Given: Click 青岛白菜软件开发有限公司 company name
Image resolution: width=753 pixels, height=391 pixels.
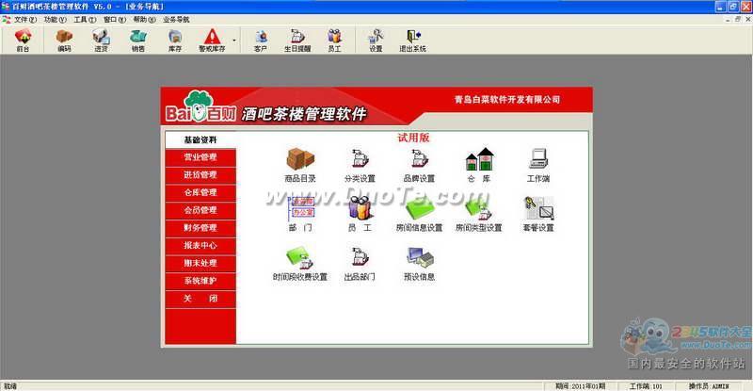Looking at the screenshot, I should coord(507,100).
